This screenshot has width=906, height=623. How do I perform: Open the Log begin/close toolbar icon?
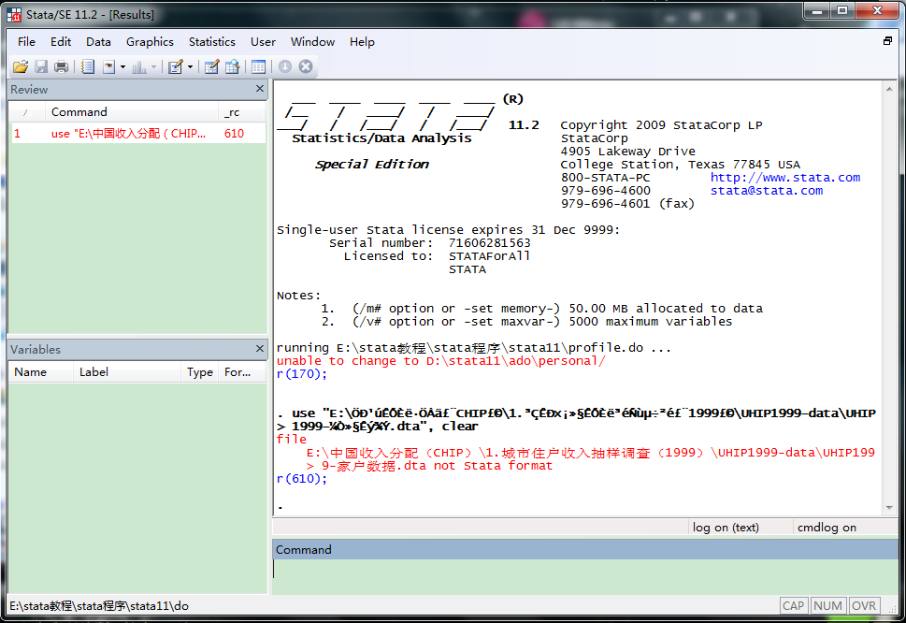click(x=88, y=66)
